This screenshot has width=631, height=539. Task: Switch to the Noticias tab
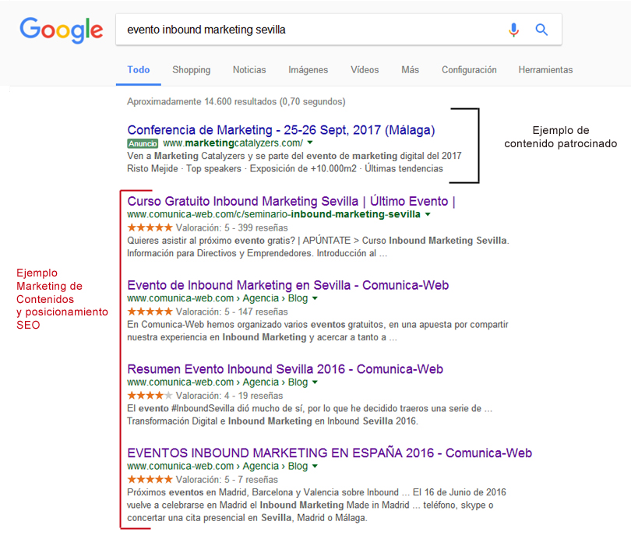(249, 70)
